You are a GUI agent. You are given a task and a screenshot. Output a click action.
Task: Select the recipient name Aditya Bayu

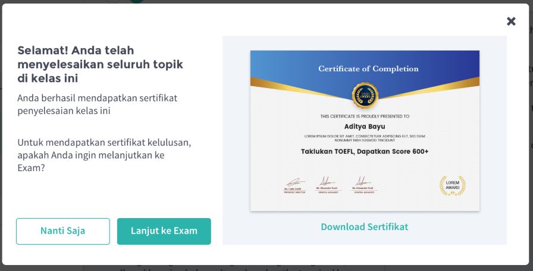coord(365,127)
